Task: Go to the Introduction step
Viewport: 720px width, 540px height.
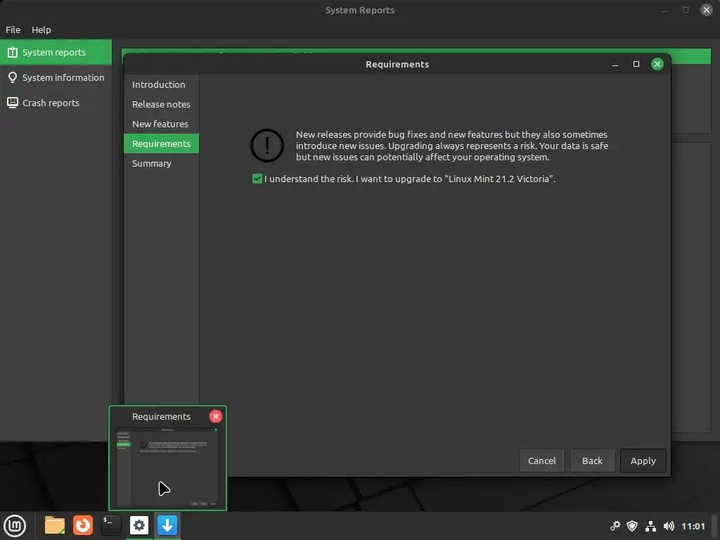Action: tap(161, 84)
